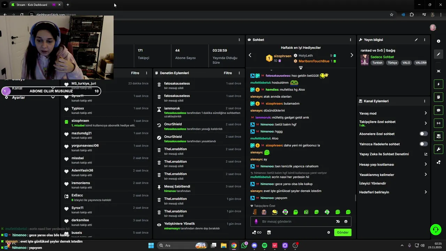Click the Windows Start button
Image resolution: width=446 pixels, height=251 pixels.
(151, 245)
